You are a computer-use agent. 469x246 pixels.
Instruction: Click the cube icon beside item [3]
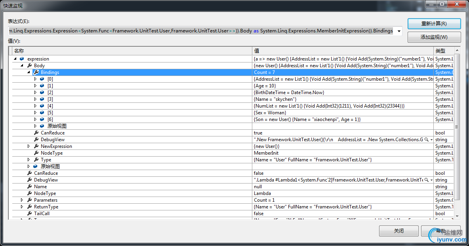pyautogui.click(x=42, y=99)
